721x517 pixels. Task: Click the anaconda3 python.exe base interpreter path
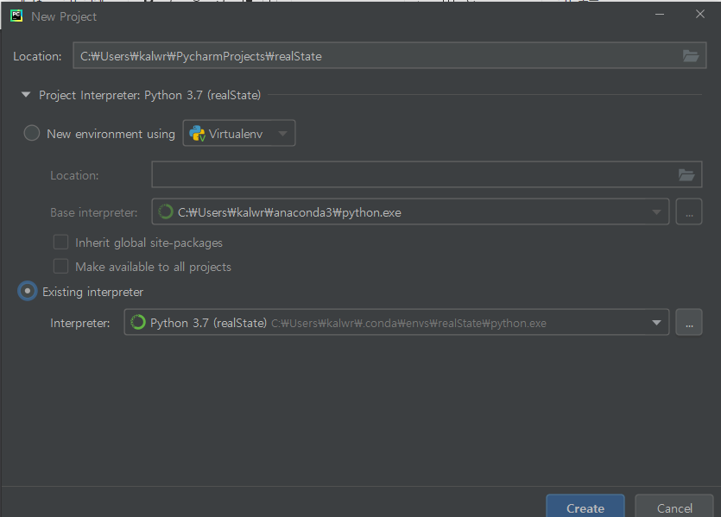coord(289,212)
